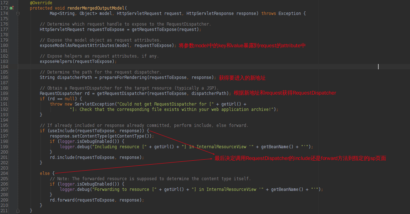Viewport: 410px width, 214px height.
Task: Click the closing fold marker at line 211
Action: click(18, 210)
